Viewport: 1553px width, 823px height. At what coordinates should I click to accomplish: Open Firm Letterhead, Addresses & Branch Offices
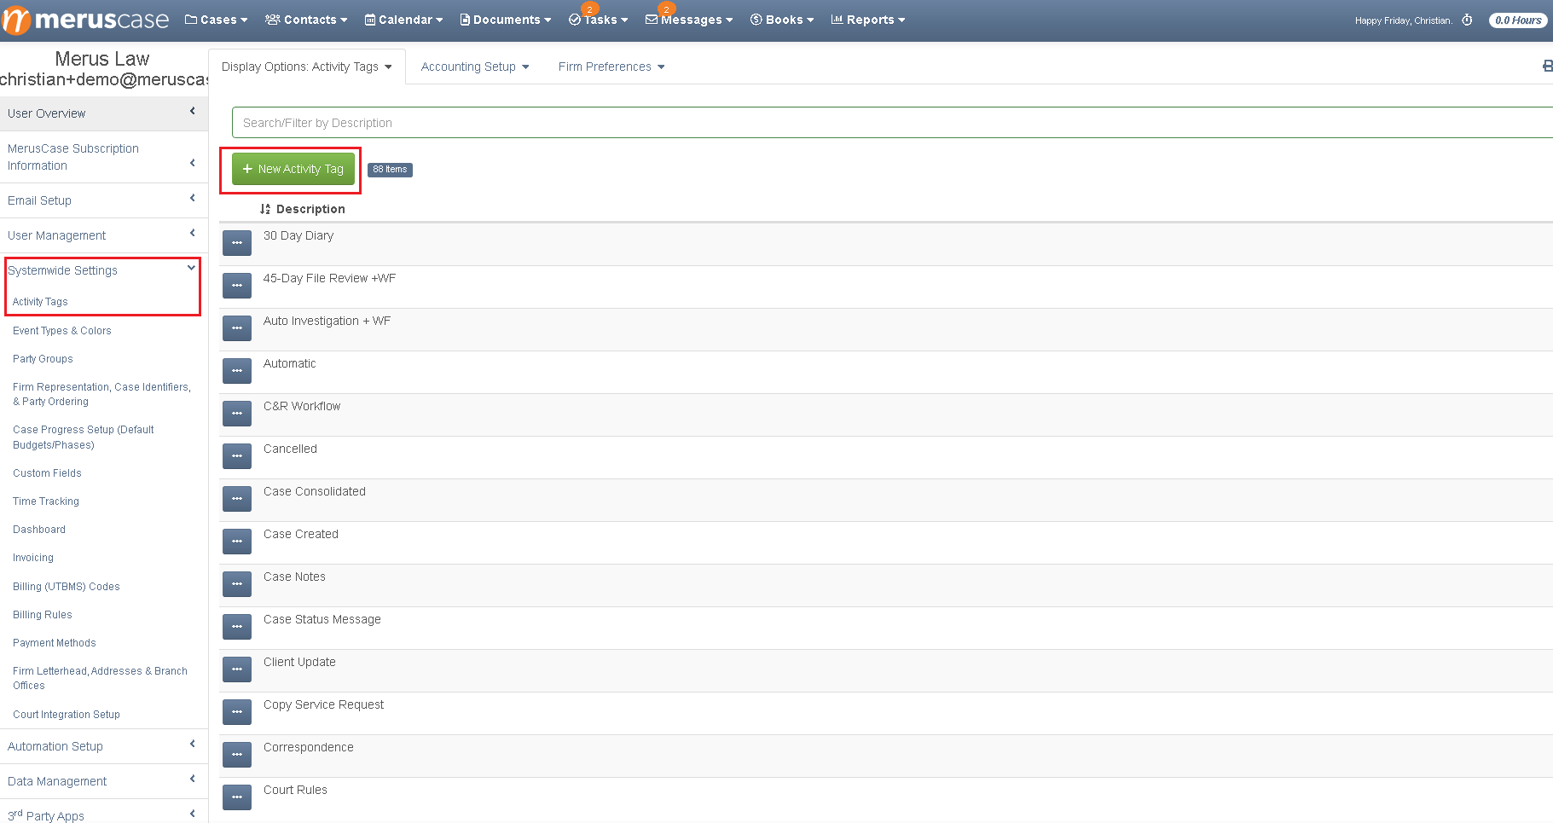tap(100, 678)
